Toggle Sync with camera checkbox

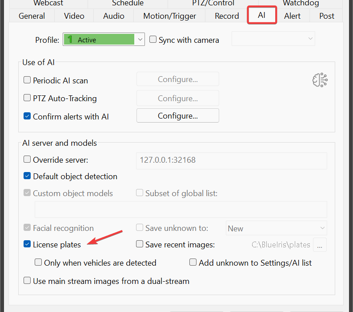153,40
